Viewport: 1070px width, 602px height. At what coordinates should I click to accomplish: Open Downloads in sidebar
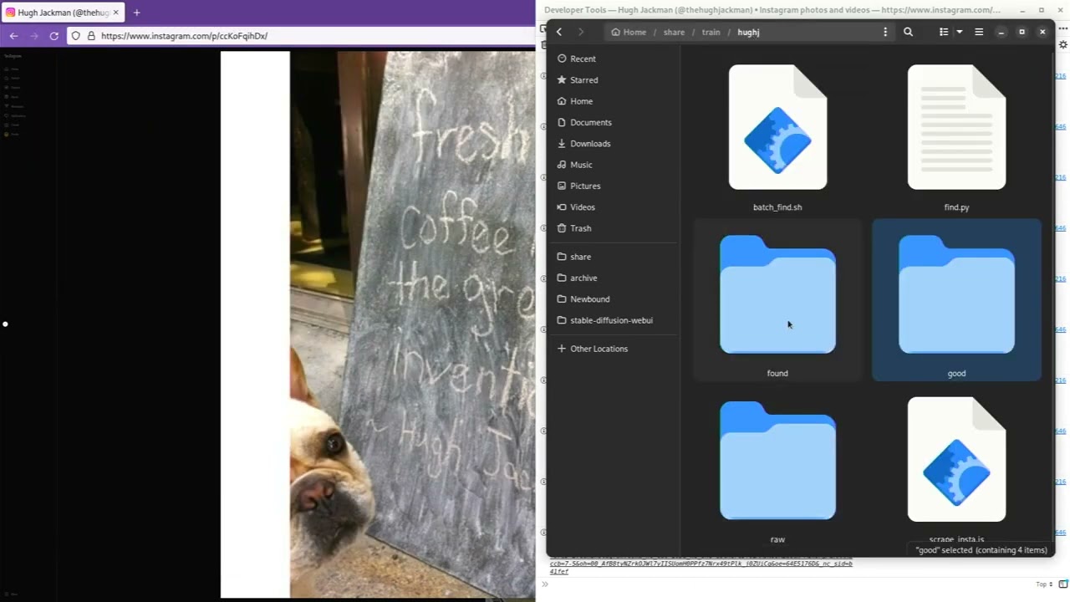(x=614, y=144)
